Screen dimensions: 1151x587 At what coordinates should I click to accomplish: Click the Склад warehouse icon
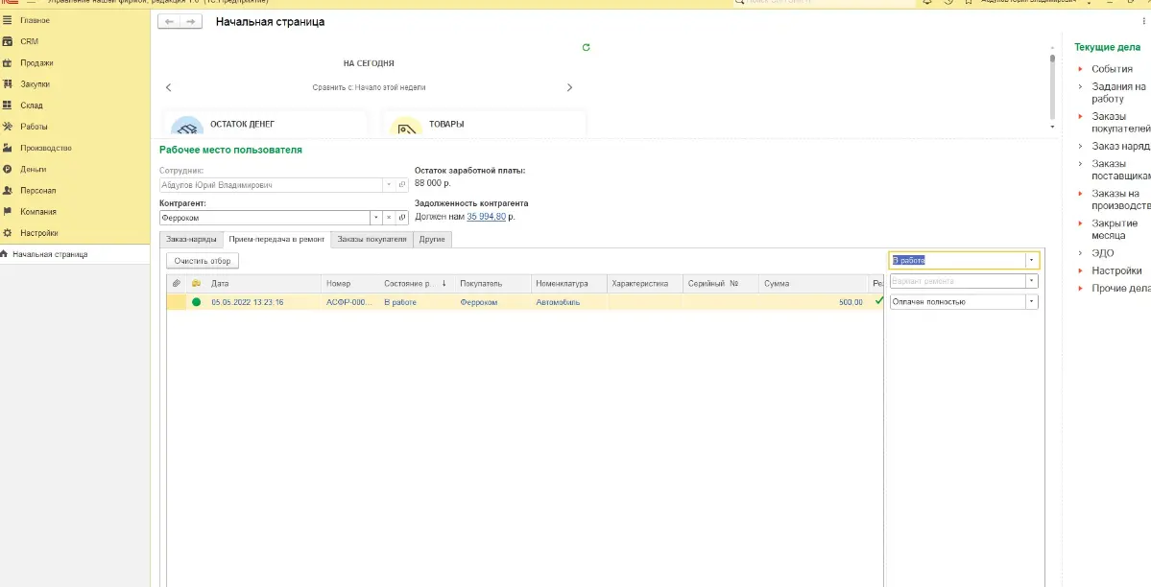pyautogui.click(x=8, y=106)
